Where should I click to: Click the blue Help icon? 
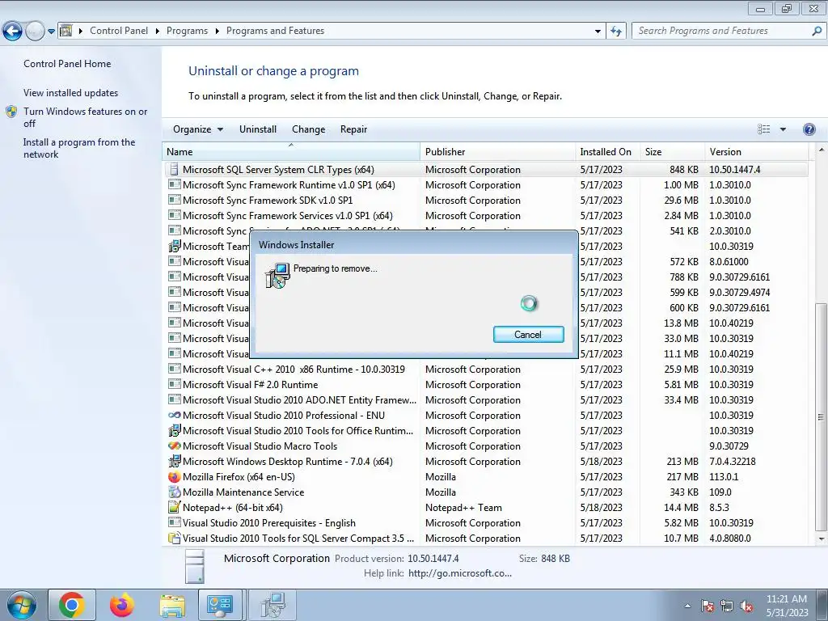[809, 129]
